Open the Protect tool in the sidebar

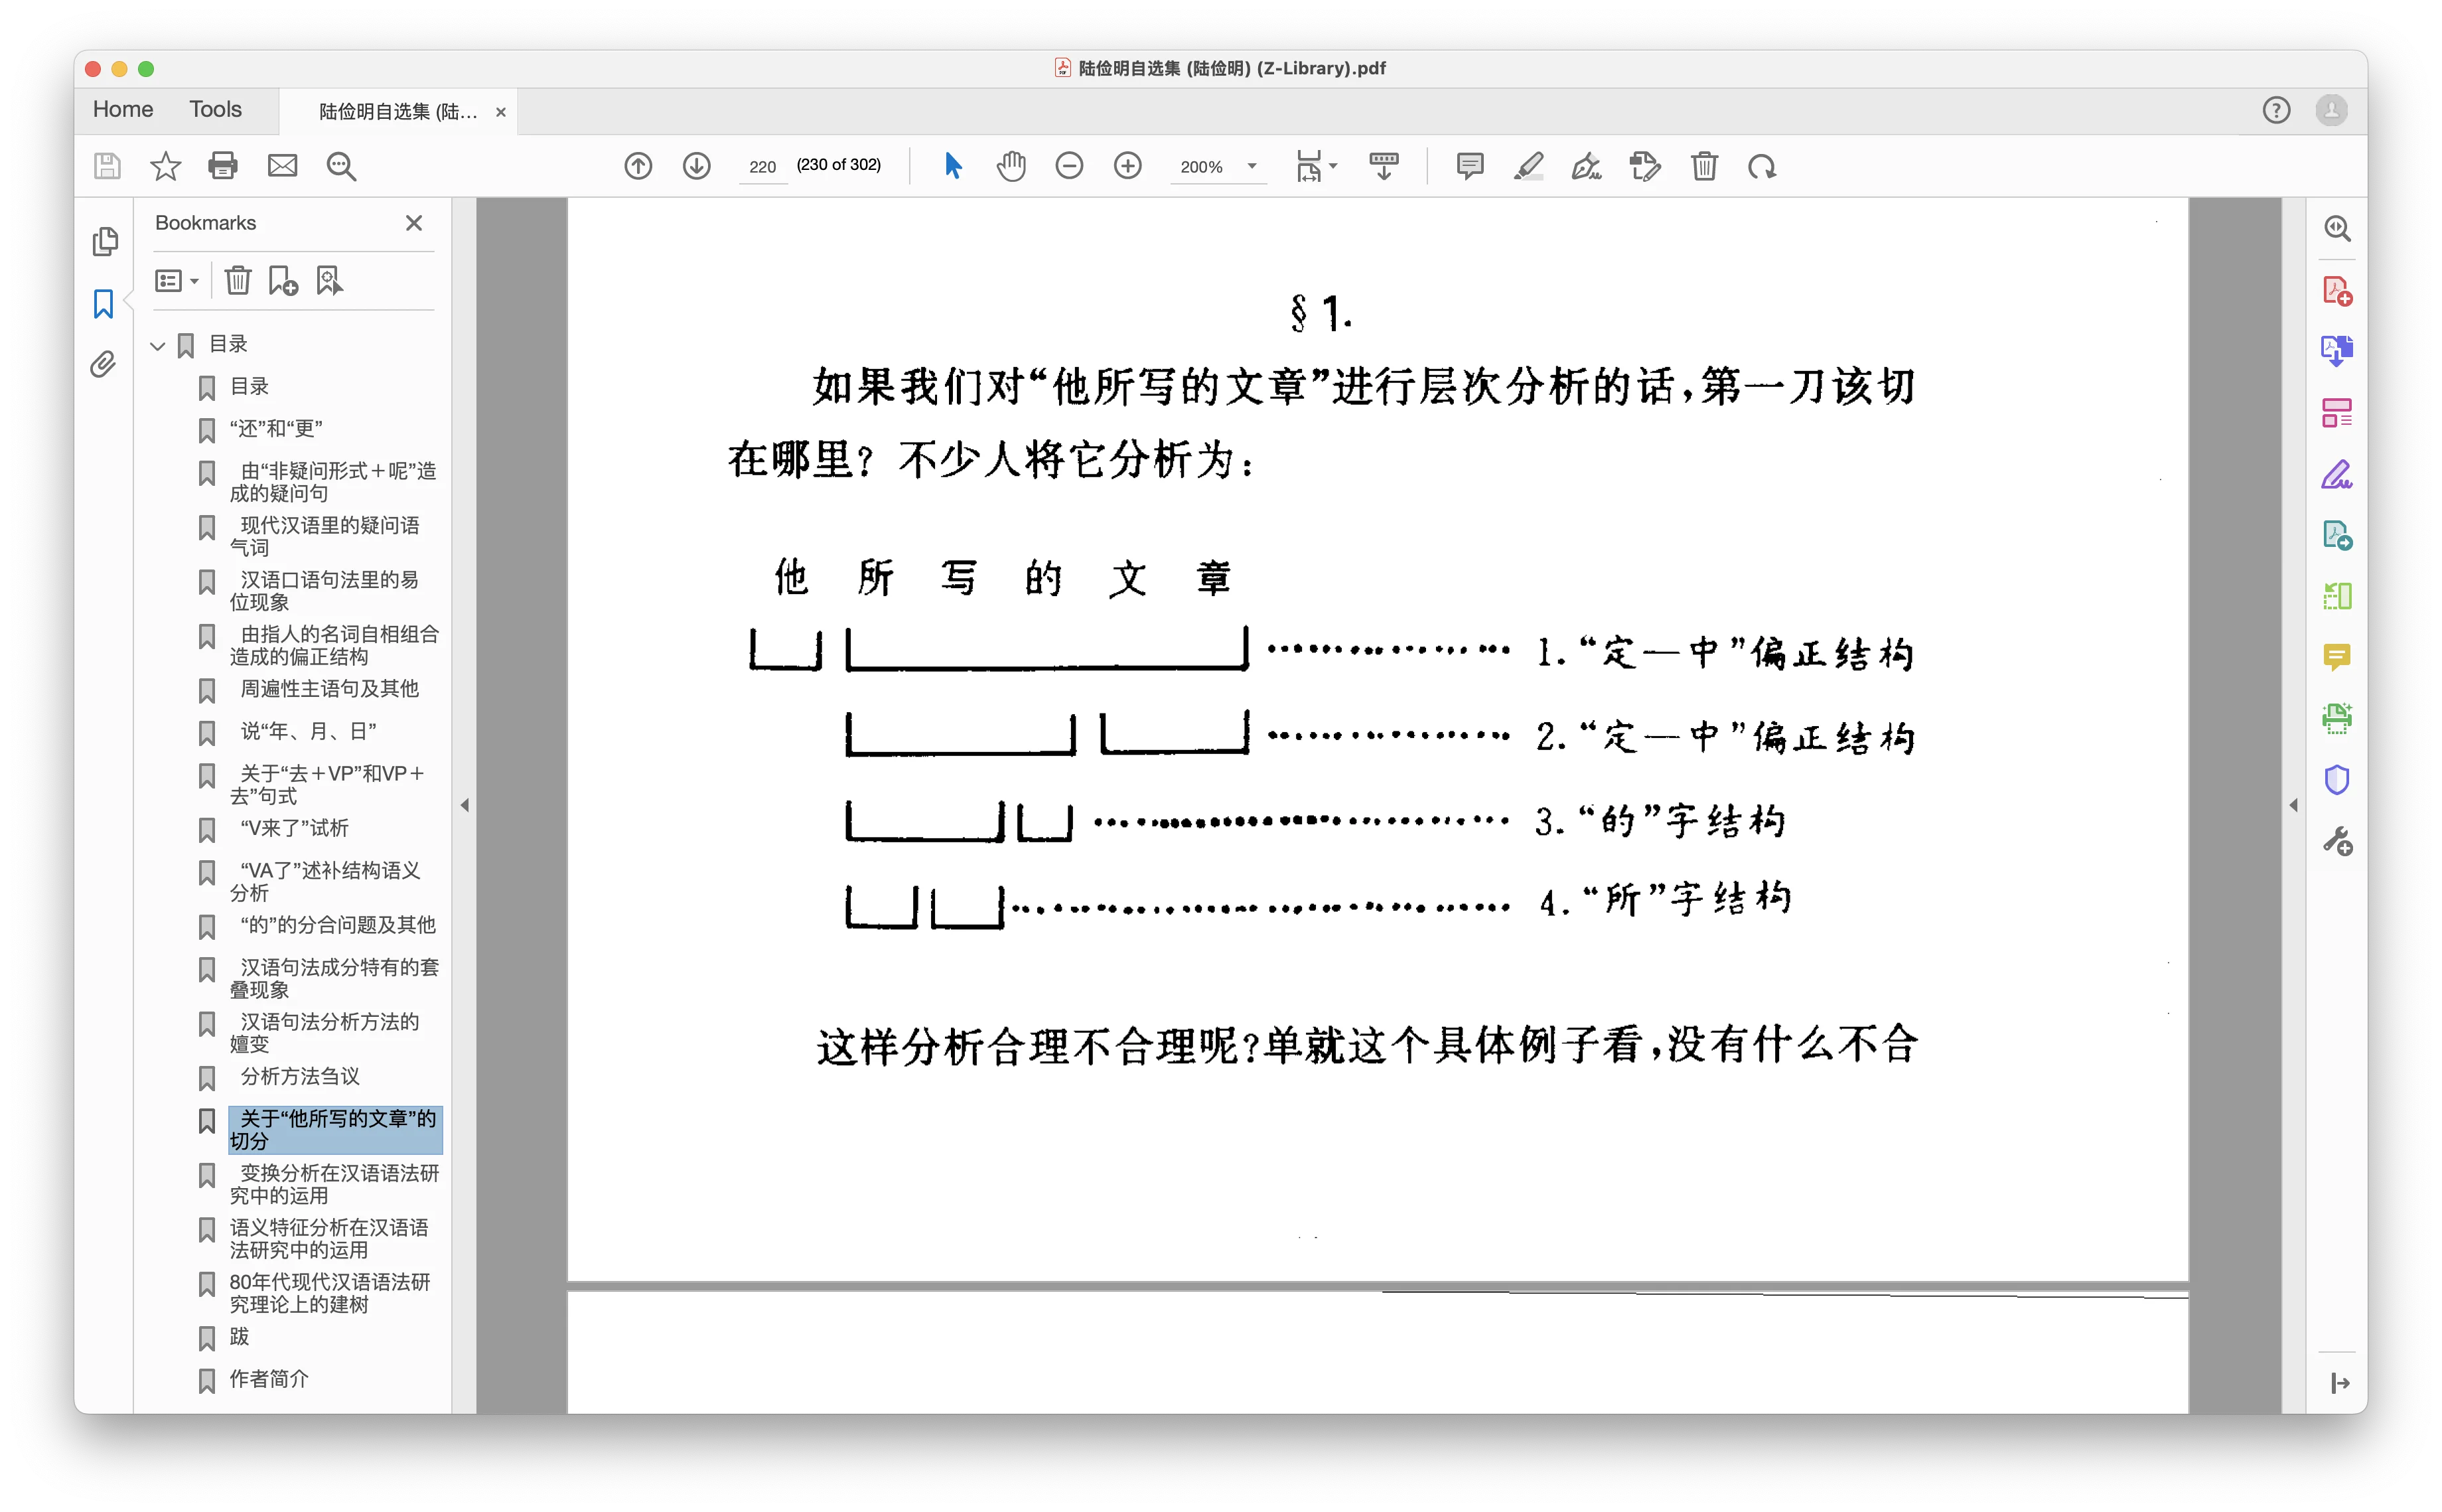click(2338, 779)
